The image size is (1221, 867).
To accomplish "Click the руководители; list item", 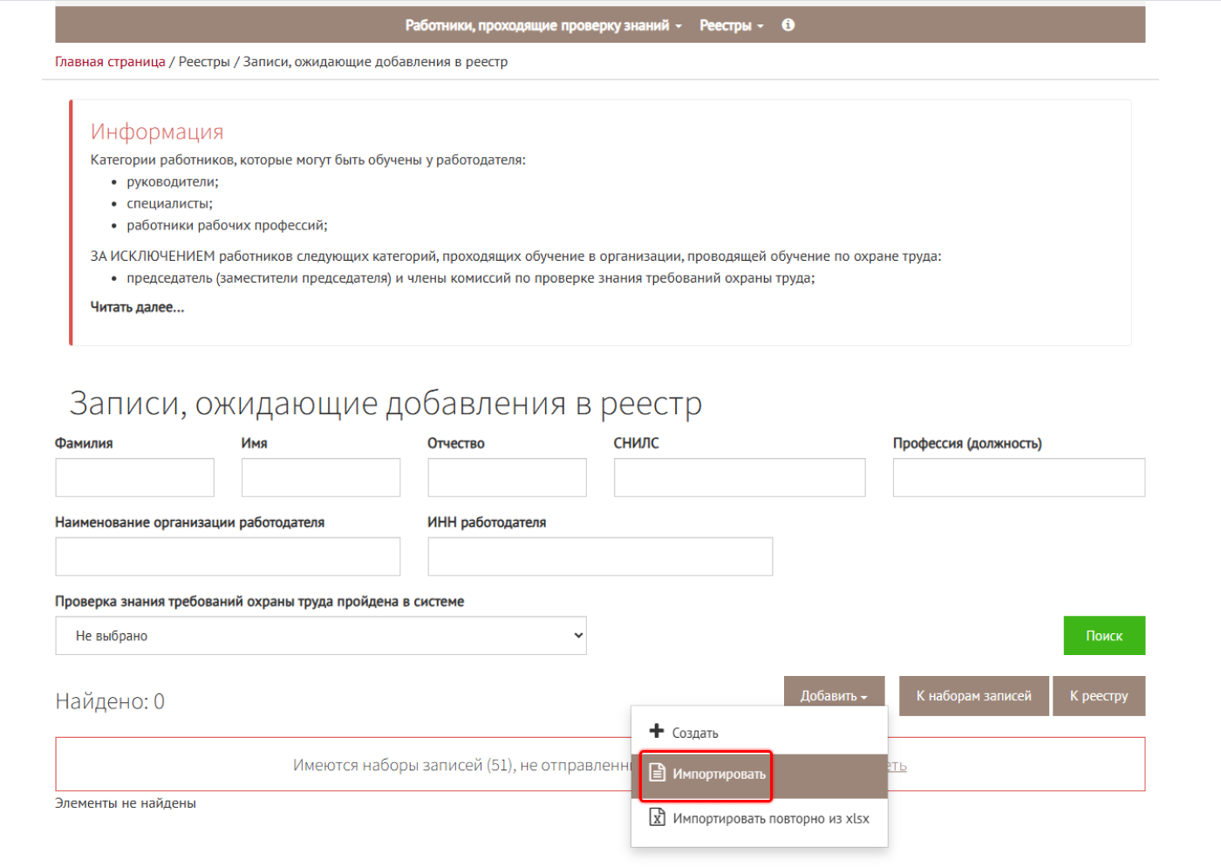I will pyautogui.click(x=173, y=181).
